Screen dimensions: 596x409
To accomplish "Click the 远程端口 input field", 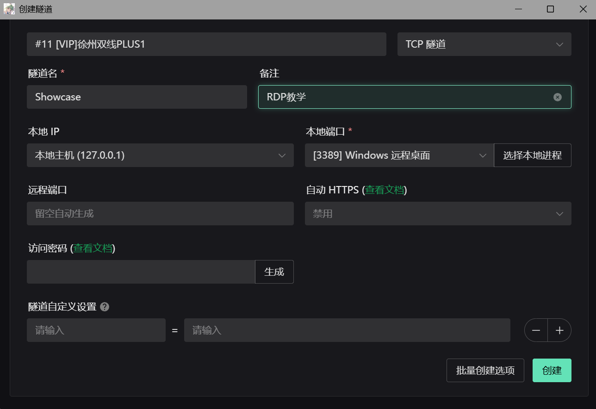I will (x=160, y=214).
